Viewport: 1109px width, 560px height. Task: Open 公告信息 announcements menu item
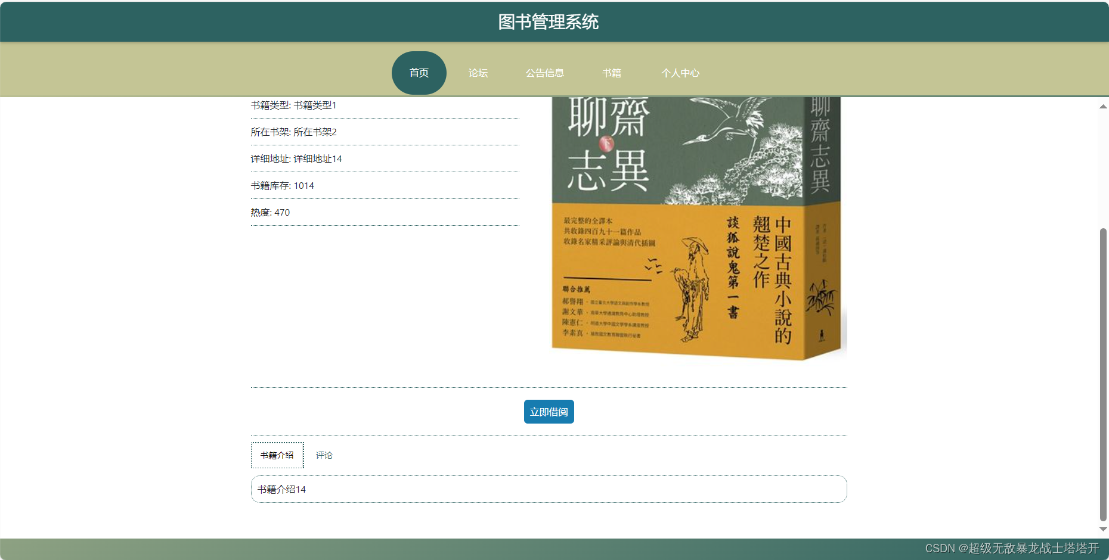544,73
